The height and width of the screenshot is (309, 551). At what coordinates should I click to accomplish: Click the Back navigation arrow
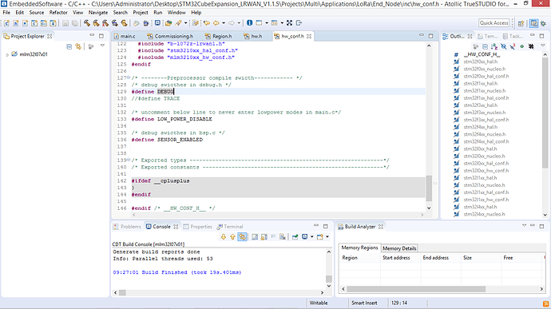[x=216, y=23]
